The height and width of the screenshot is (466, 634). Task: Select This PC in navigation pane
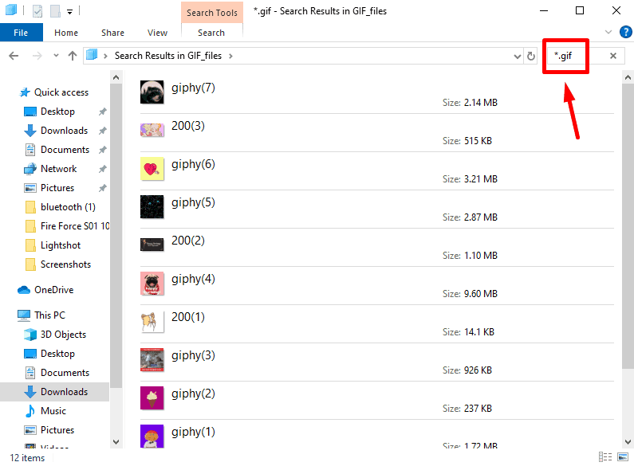(x=41, y=315)
